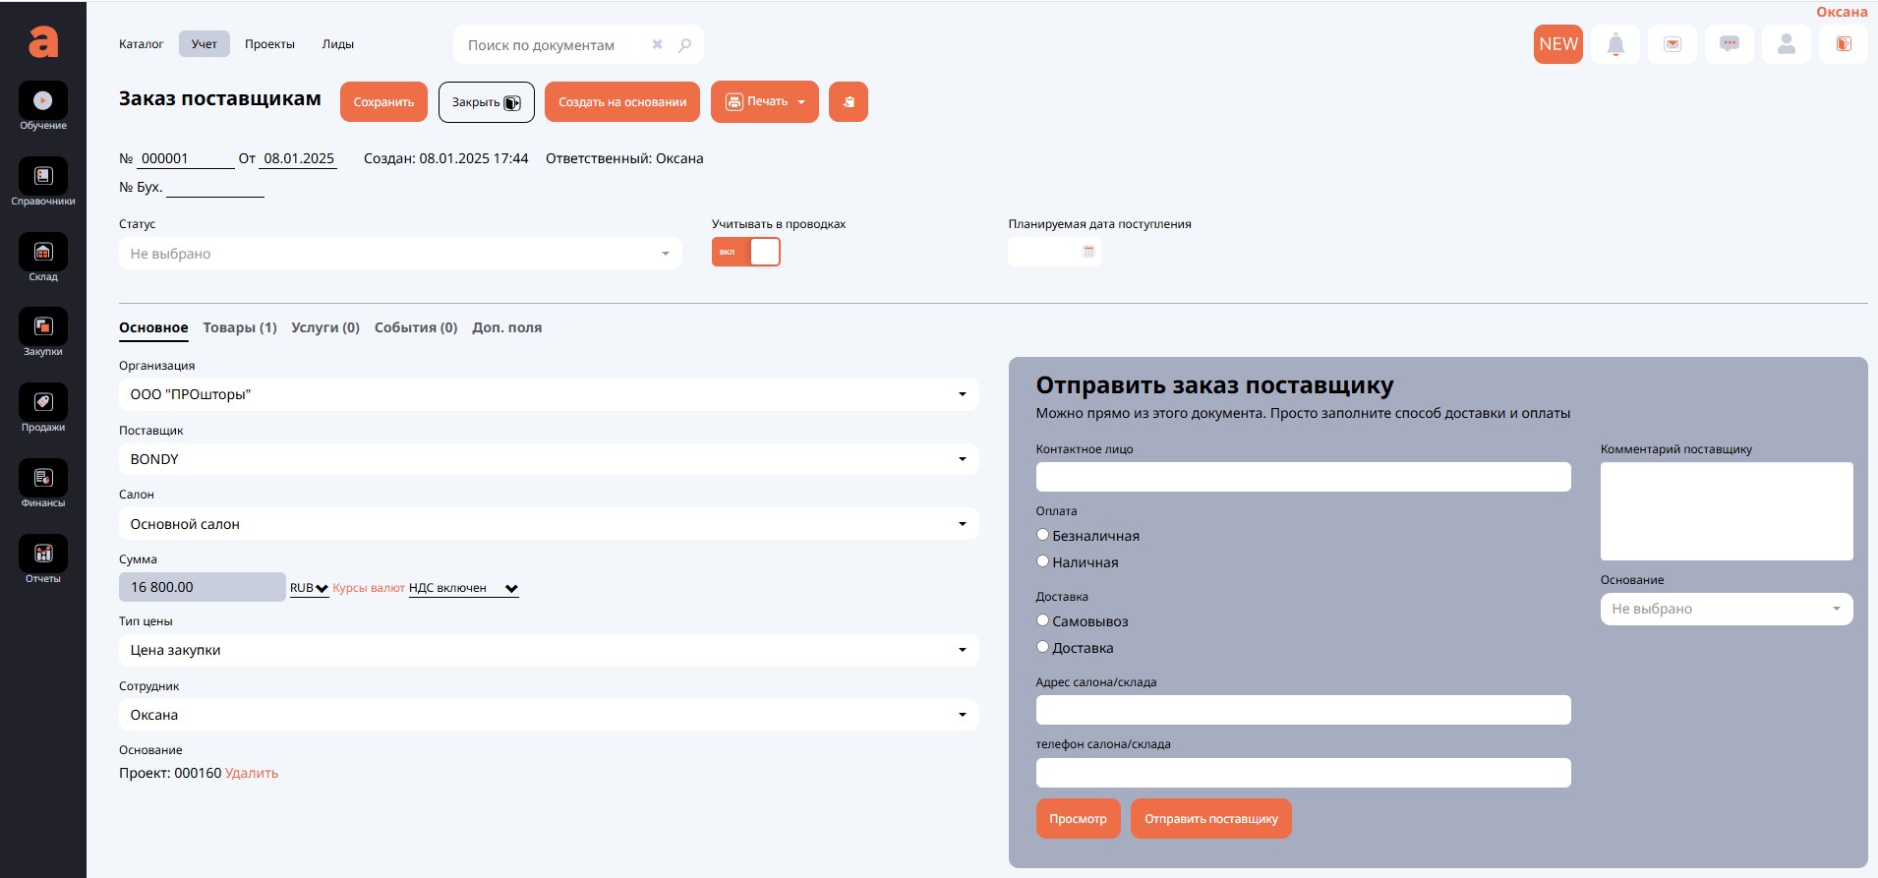Open the Закупки sidebar icon
The height and width of the screenshot is (878, 1878).
(x=43, y=327)
